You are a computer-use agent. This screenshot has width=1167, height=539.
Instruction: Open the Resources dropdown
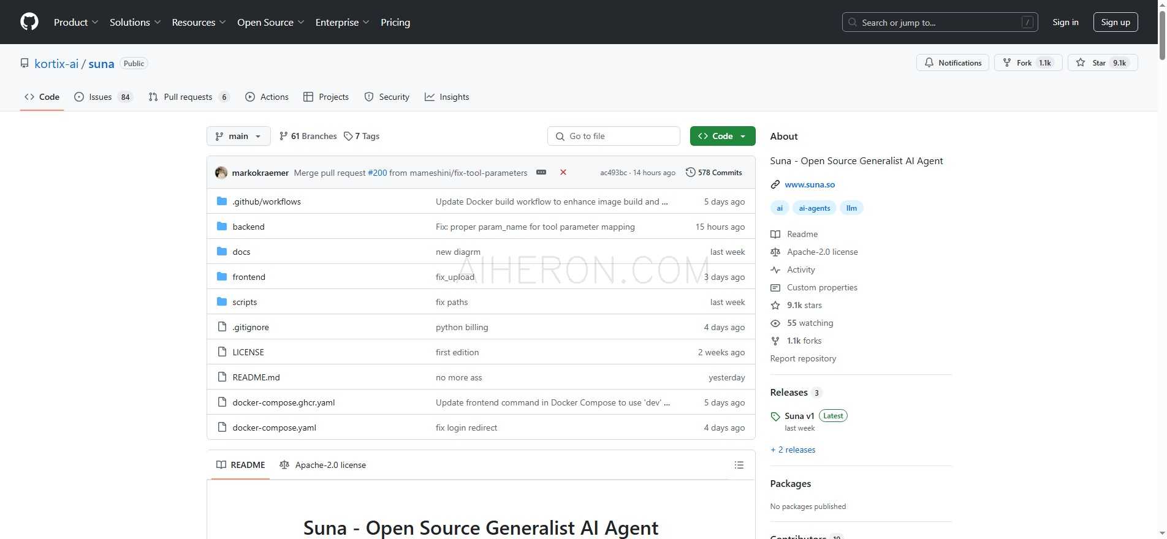(199, 22)
